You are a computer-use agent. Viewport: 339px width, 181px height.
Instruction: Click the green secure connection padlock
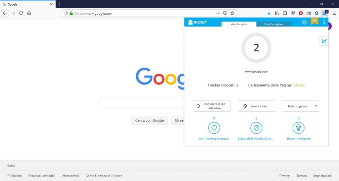(71, 13)
